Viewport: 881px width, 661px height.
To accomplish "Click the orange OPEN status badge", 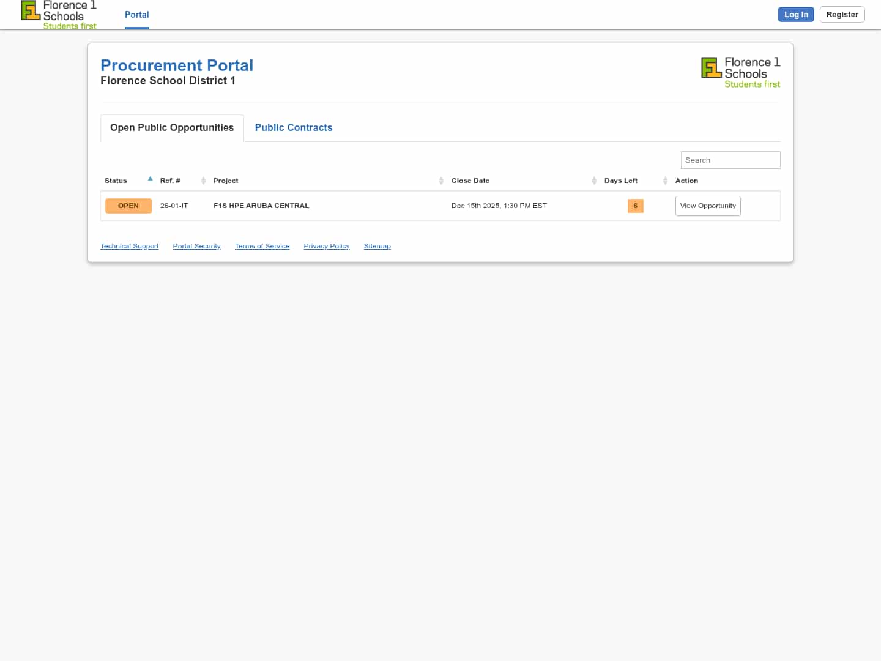I will [x=128, y=206].
